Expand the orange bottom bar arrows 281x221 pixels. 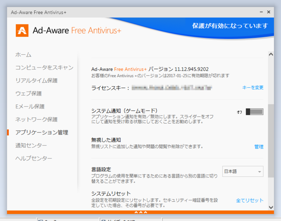[x=140, y=212]
